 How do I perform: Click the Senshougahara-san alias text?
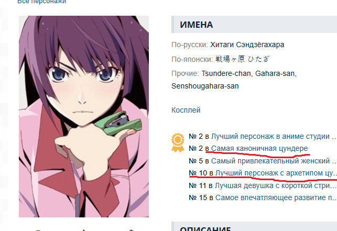[x=205, y=86]
